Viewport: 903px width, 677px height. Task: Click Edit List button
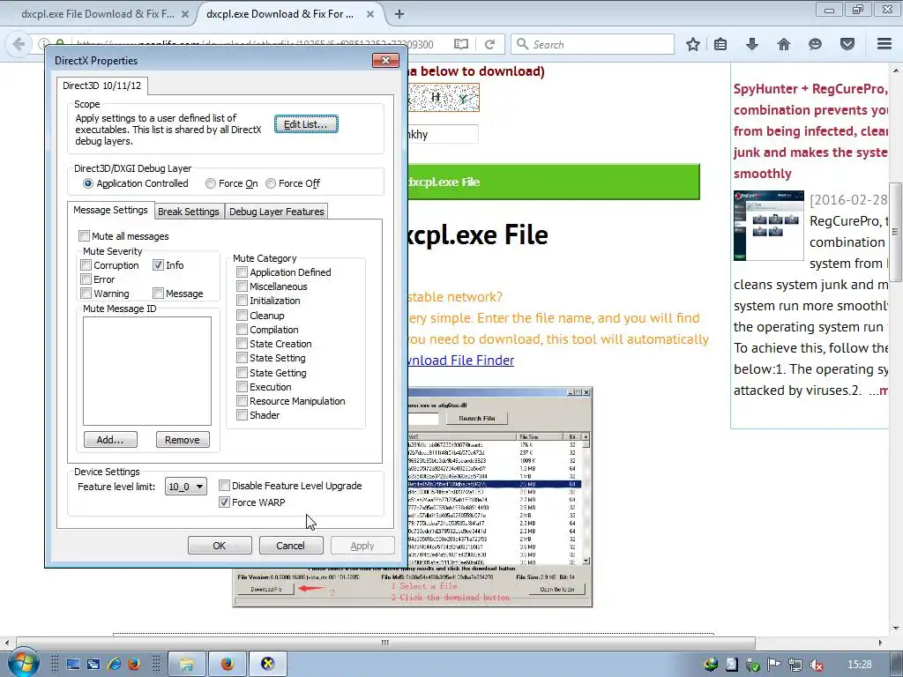[306, 124]
